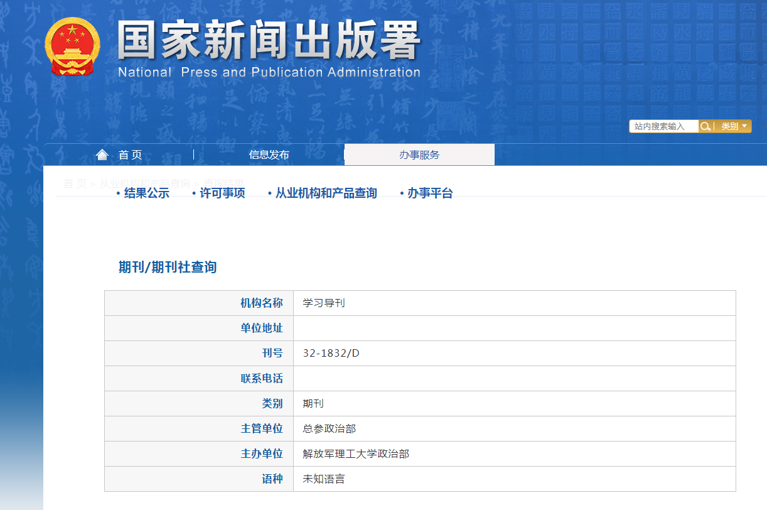Image resolution: width=767 pixels, height=510 pixels.
Task: Click the 主办单位 row label
Action: tap(262, 454)
